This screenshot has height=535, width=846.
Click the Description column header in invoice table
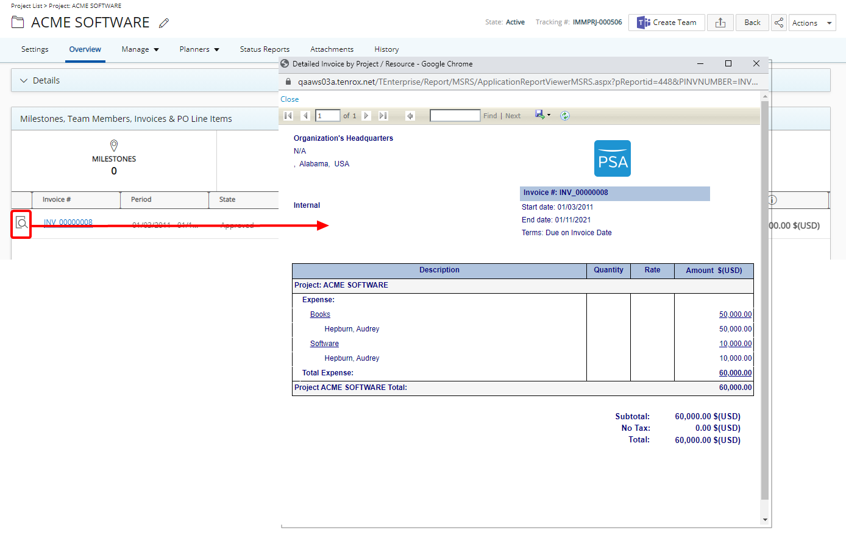[x=439, y=271]
